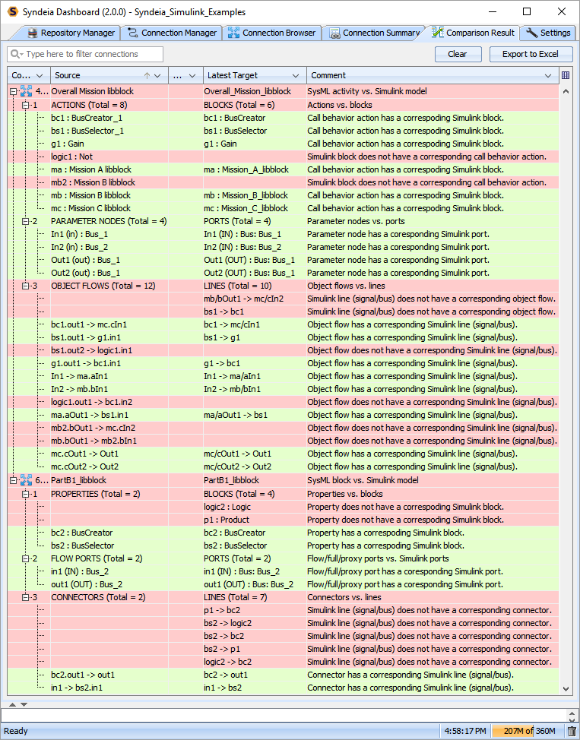
Task: Collapse CONNECTORS (Total = 2) group
Action: click(26, 597)
